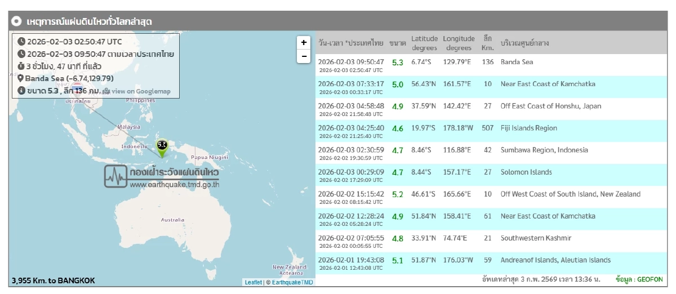Open the Leaflet attribution link

253,282
